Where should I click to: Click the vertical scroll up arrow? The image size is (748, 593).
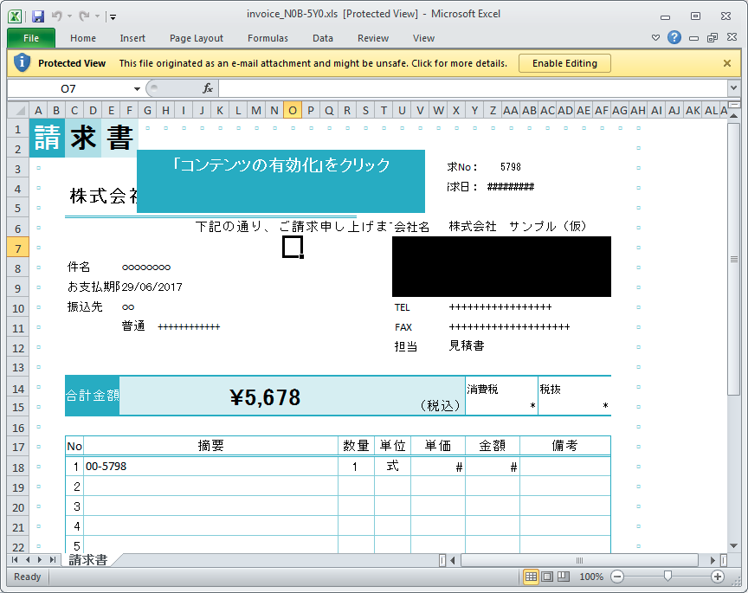(x=733, y=116)
